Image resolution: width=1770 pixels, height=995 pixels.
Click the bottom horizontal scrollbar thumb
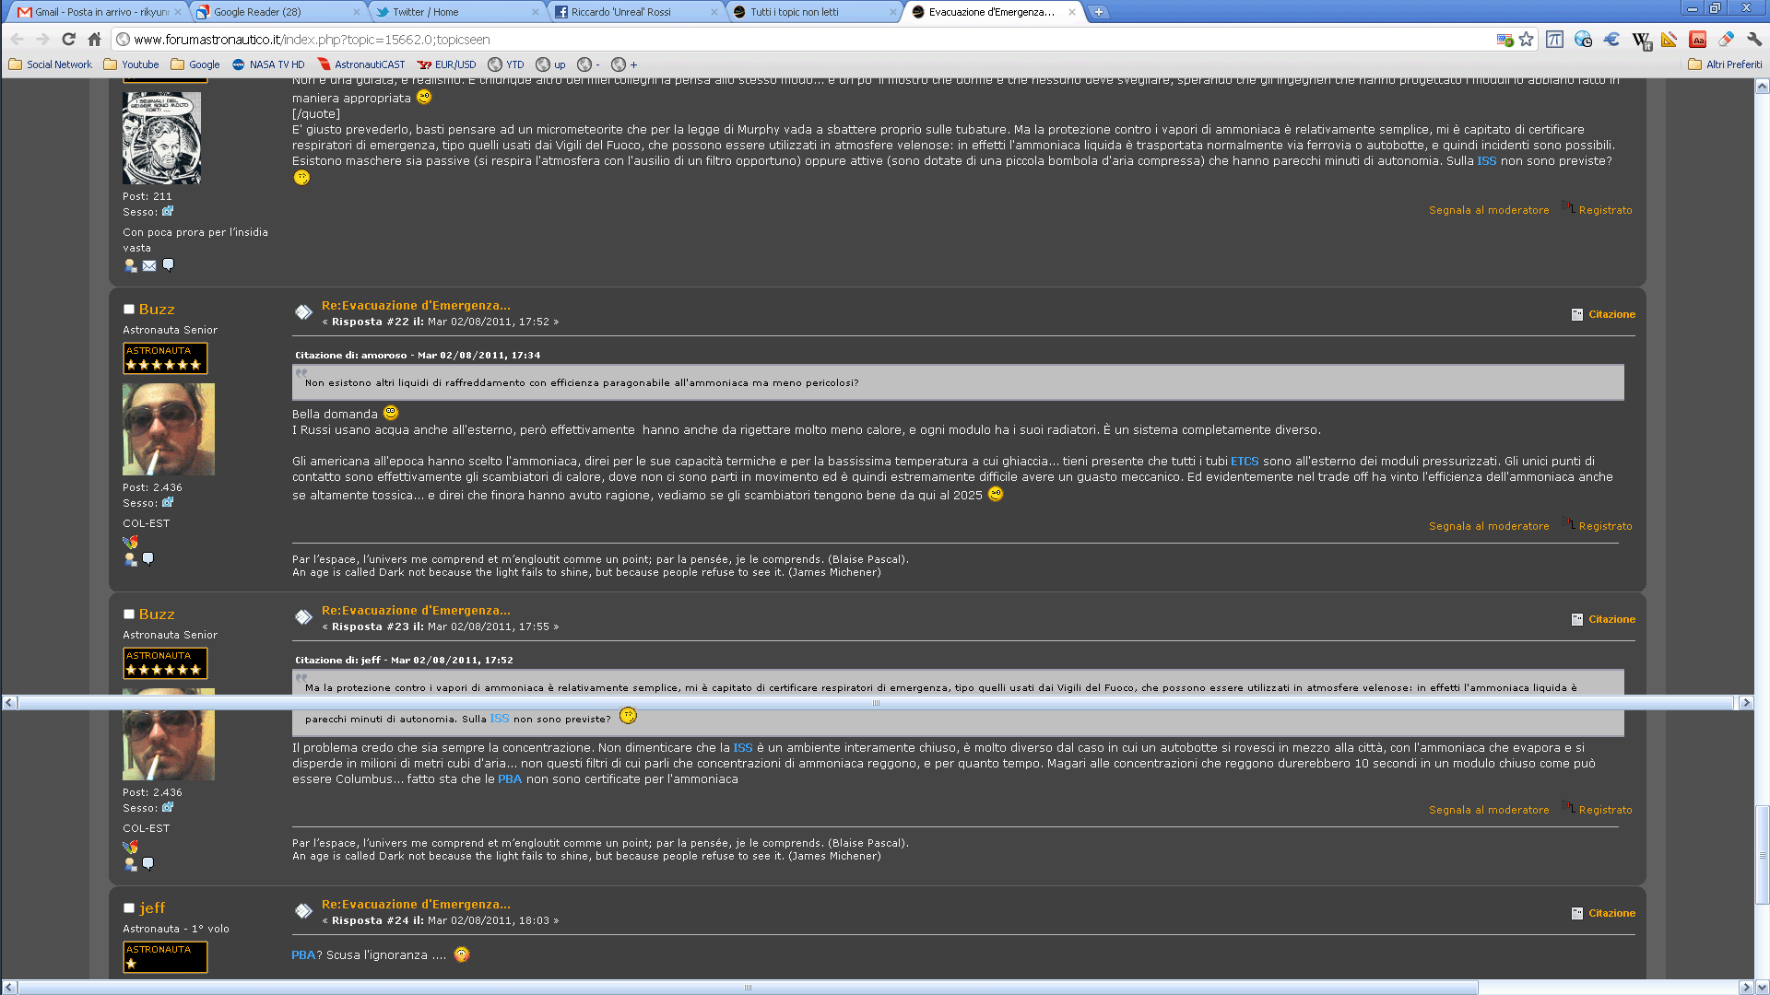747,988
